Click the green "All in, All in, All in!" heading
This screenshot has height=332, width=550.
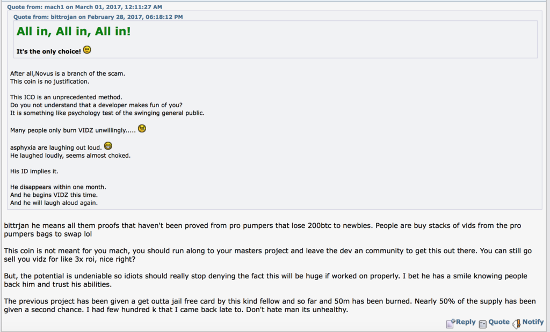pyautogui.click(x=74, y=31)
